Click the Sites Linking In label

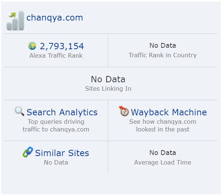point(108,89)
